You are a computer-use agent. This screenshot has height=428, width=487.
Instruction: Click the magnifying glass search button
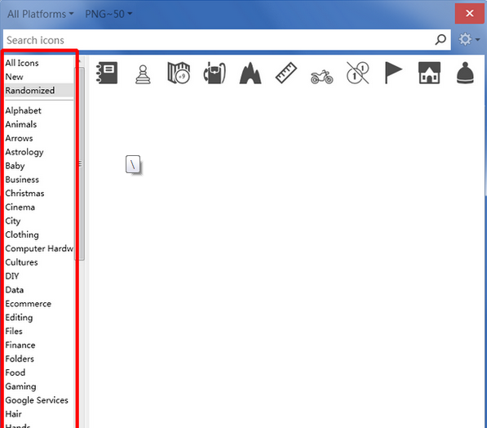click(x=441, y=39)
